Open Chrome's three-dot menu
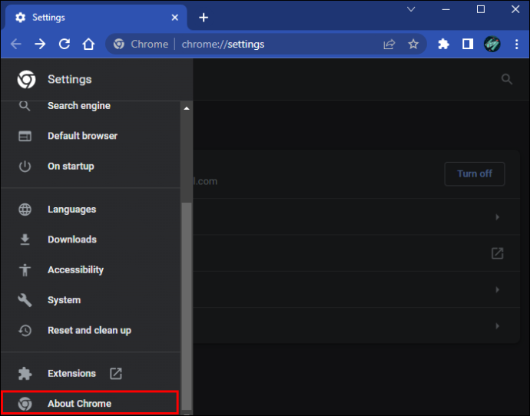Viewport: 530px width, 416px height. (516, 45)
